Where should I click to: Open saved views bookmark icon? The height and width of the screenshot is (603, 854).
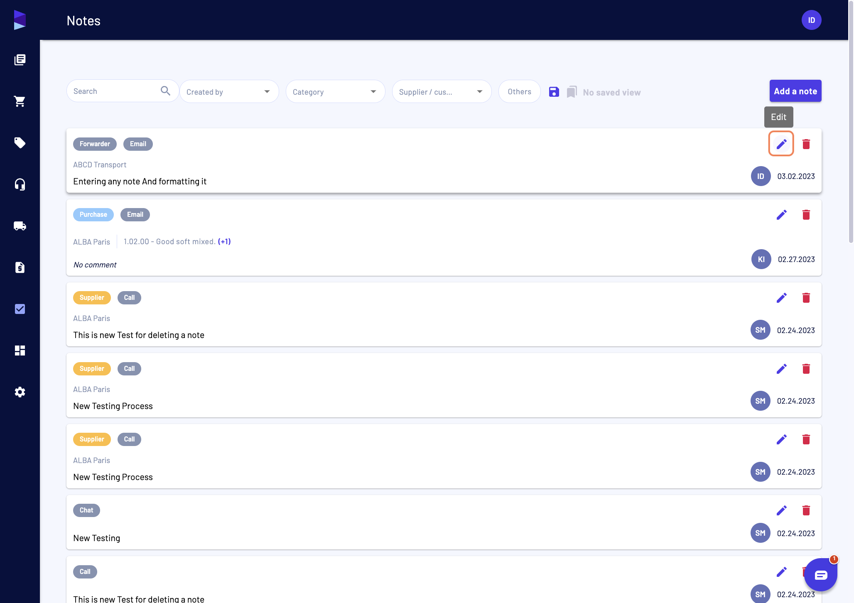click(x=572, y=92)
